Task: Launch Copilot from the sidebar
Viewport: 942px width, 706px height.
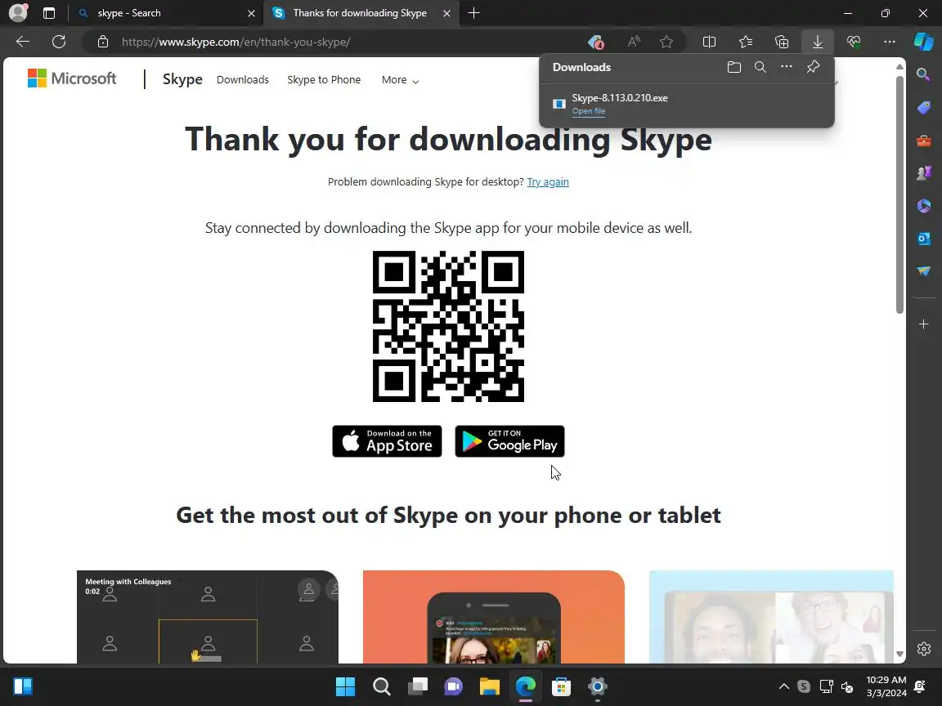Action: point(924,42)
